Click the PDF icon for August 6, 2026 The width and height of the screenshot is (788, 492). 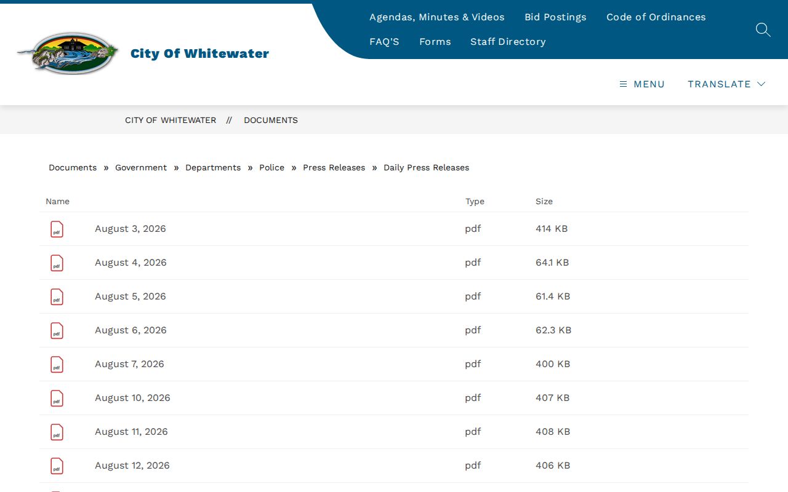[x=57, y=331]
